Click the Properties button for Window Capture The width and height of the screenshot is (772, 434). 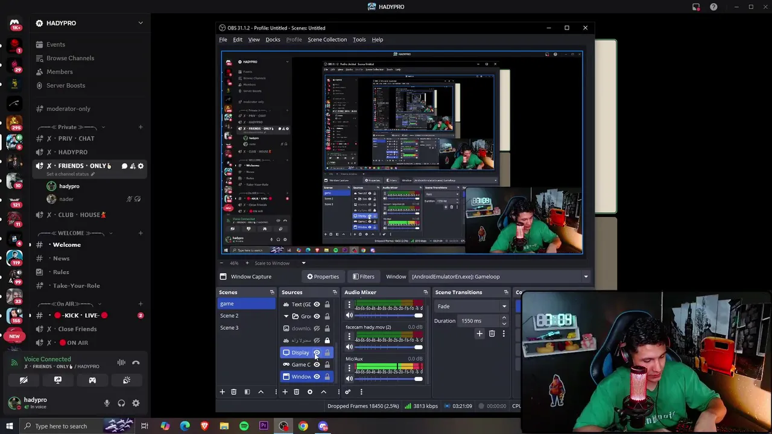pyautogui.click(x=323, y=277)
